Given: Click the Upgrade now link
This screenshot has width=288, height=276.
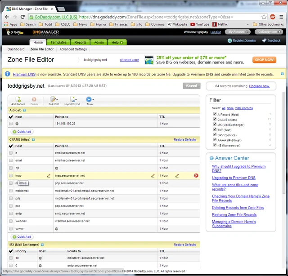Looking at the screenshot, I should [259, 86].
